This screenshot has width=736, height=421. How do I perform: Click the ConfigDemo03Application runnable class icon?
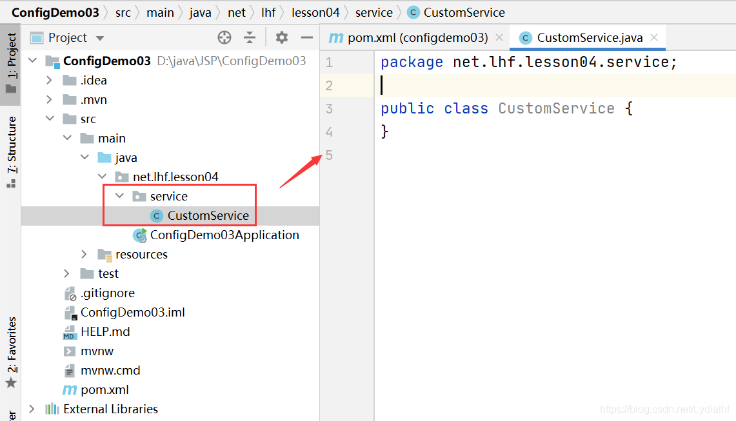click(139, 235)
